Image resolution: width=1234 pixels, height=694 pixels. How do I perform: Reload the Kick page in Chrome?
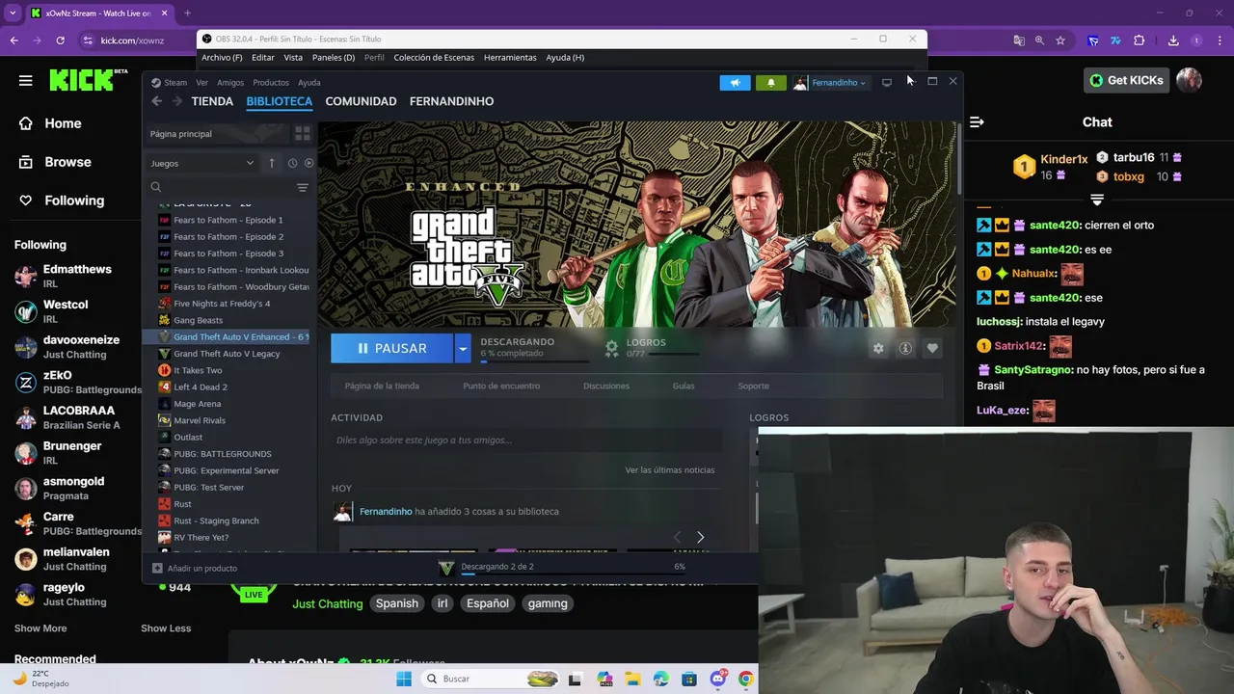[60, 40]
